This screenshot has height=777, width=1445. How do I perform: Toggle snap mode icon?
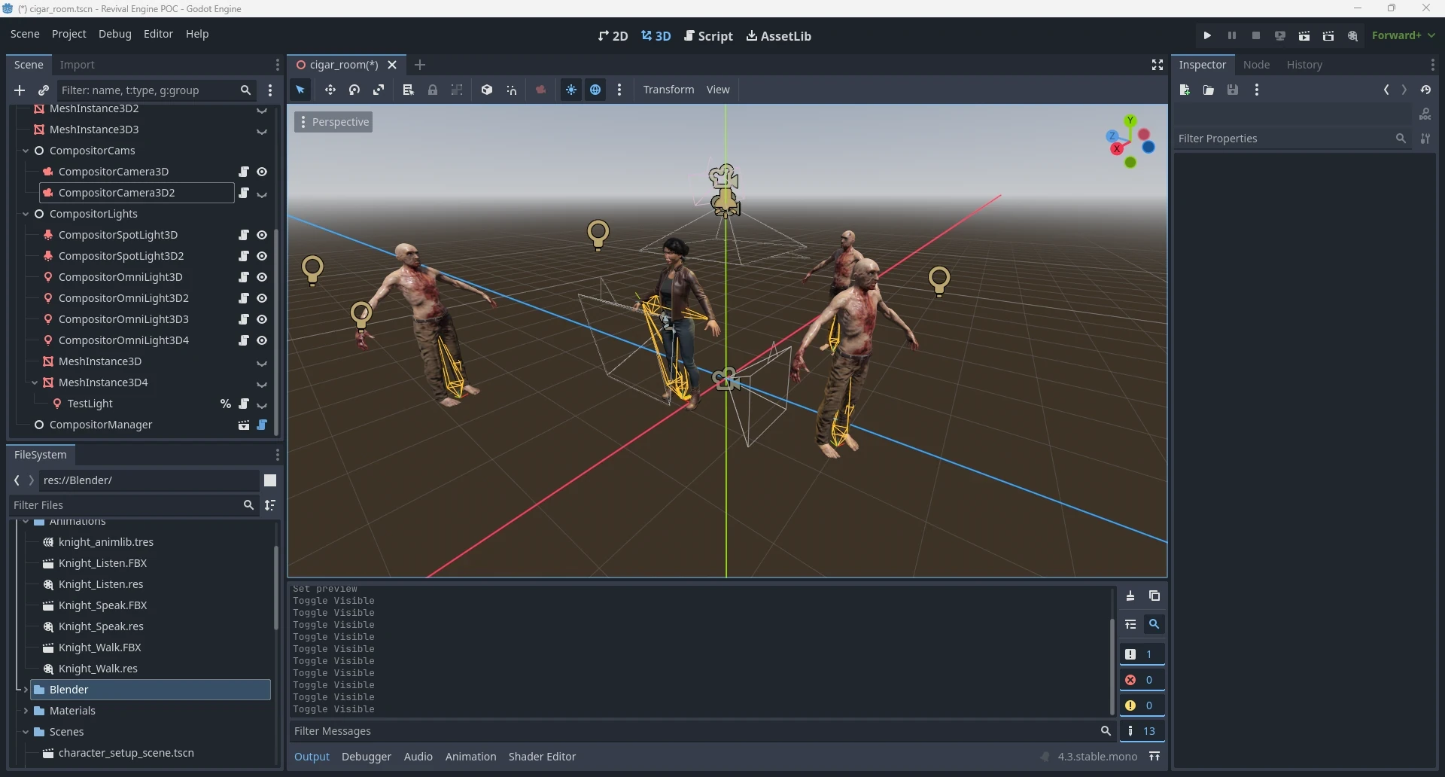tap(512, 90)
